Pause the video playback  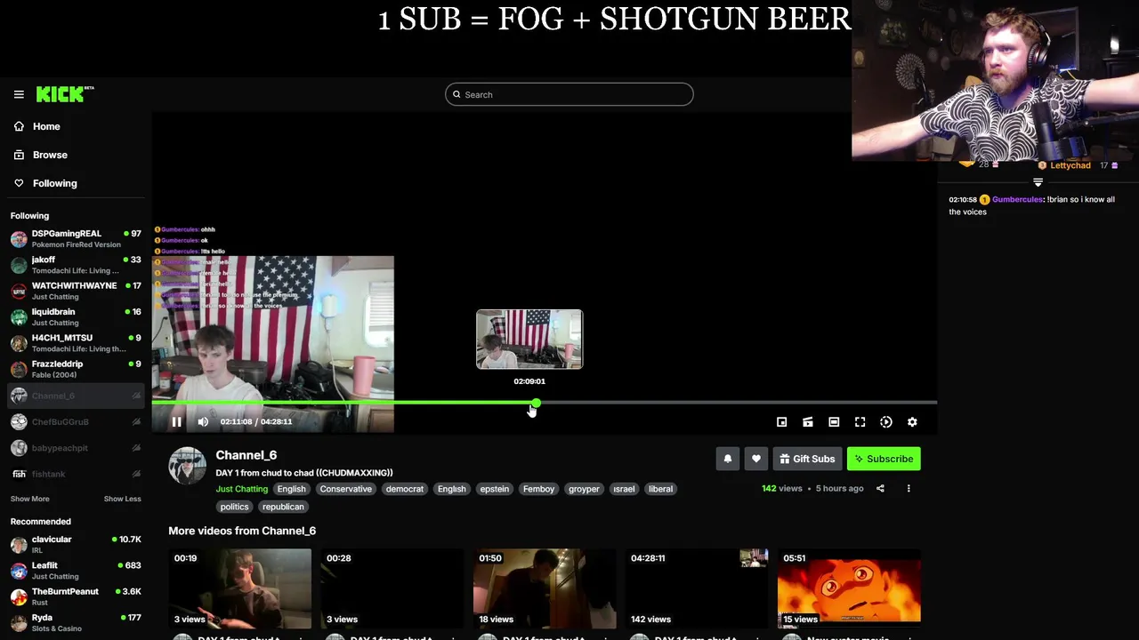click(176, 422)
